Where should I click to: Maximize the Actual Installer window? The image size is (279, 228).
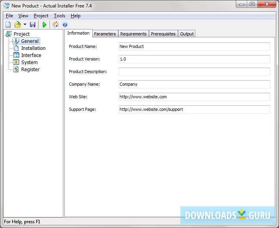(x=252, y=4)
